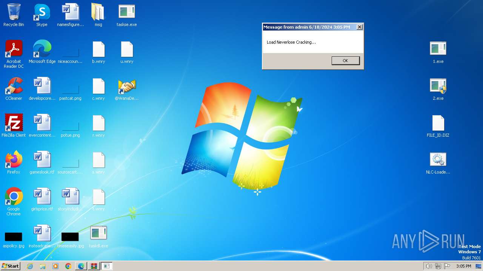The height and width of the screenshot is (271, 483).
Task: Close the Message from admin dialog
Action: point(360,27)
